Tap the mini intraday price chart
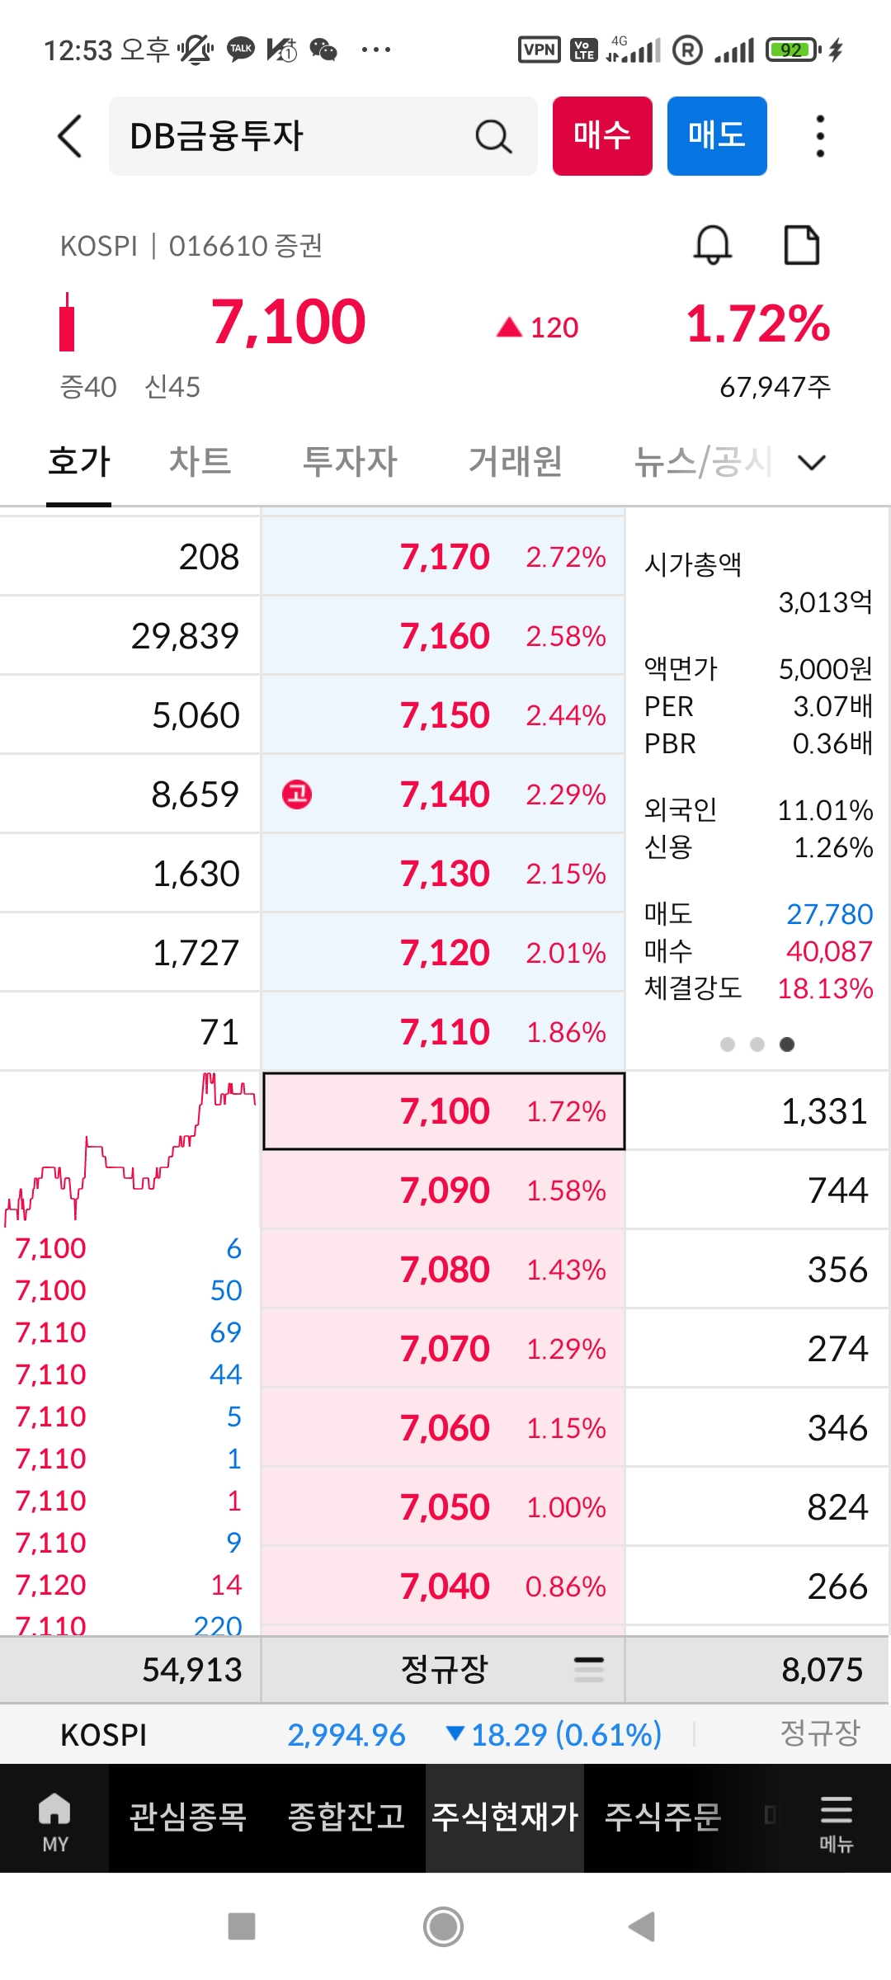891x1980 pixels. (130, 1148)
